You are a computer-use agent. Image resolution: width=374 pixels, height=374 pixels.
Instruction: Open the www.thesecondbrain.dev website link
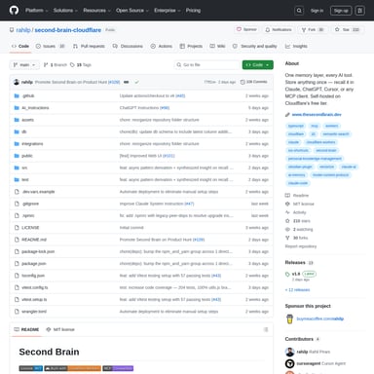pos(317,115)
